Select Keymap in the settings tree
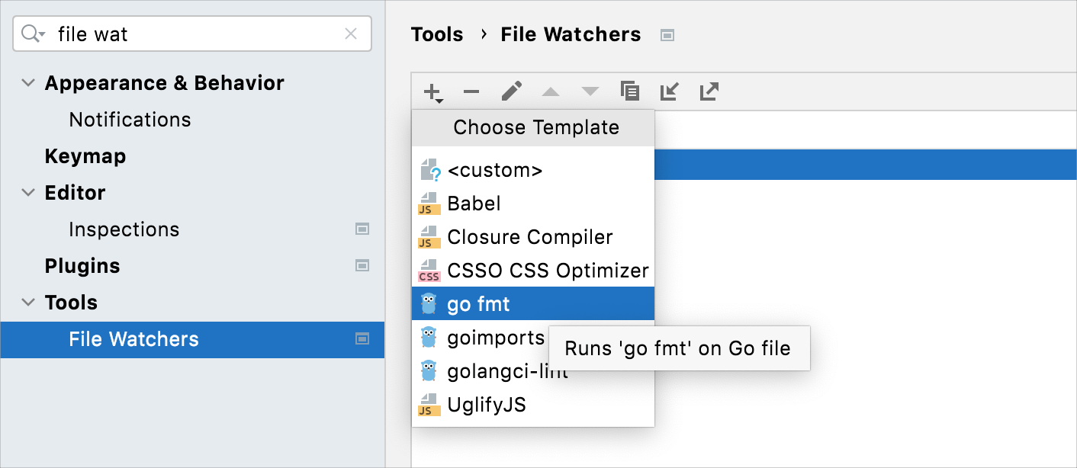 coord(85,155)
